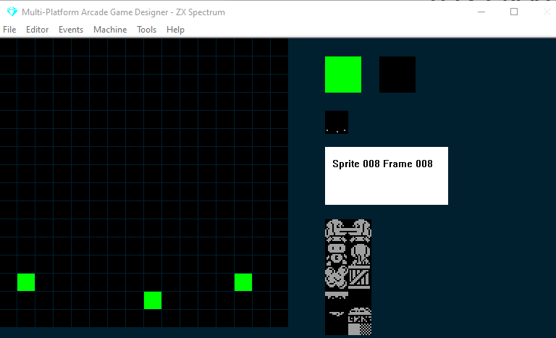Pick the clover-shaped blob sprite
This screenshot has height=338, width=556.
point(336,277)
